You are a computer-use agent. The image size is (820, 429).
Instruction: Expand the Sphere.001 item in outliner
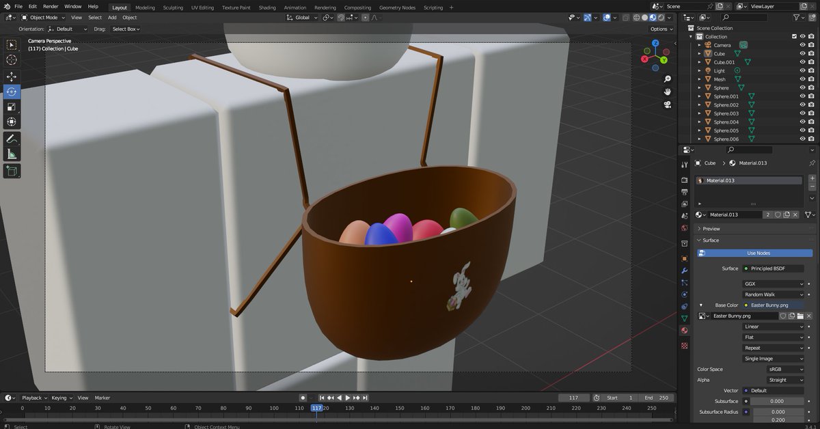point(699,96)
